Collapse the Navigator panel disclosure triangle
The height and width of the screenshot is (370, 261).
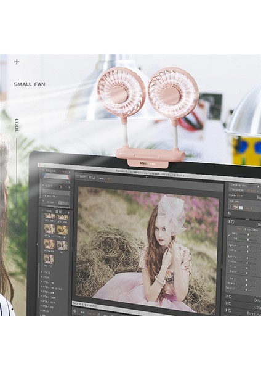(x=43, y=170)
